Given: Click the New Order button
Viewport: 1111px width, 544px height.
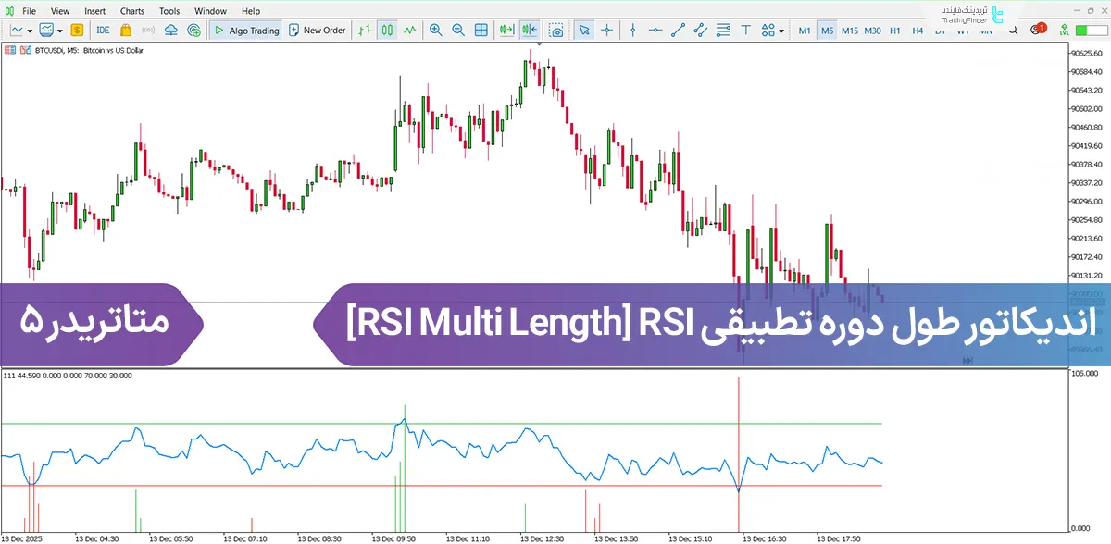Looking at the screenshot, I should pos(318,30).
